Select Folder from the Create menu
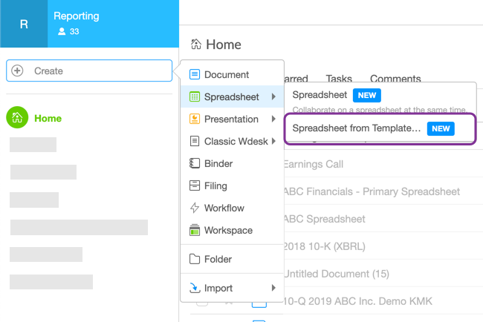483x322 pixels. pos(218,260)
